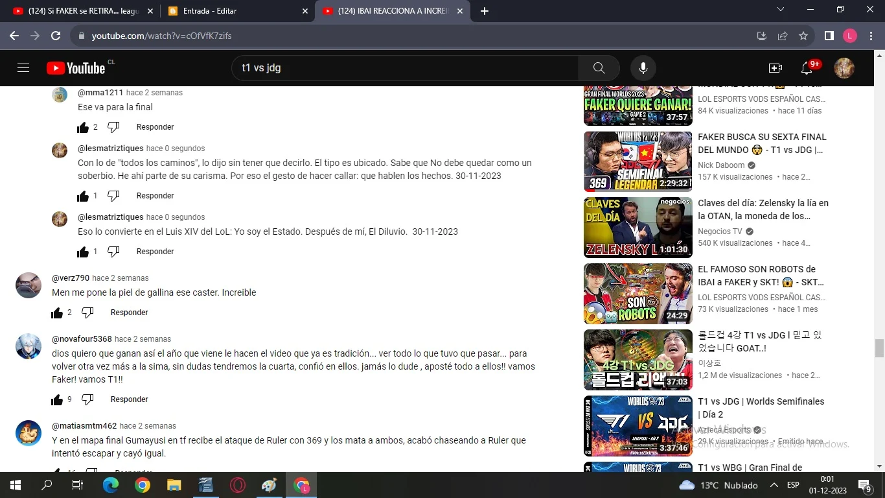This screenshot has width=885, height=498.
Task: Like the 'todos los caminos' comment
Action: 83,196
